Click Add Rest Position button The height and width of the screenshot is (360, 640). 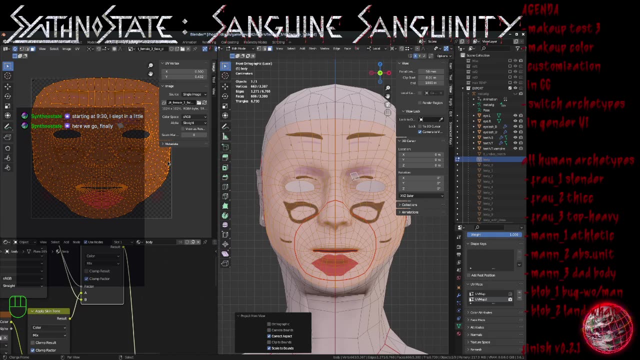[483, 275]
